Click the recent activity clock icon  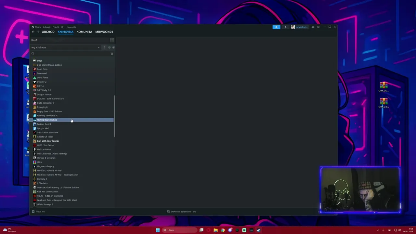(109, 47)
